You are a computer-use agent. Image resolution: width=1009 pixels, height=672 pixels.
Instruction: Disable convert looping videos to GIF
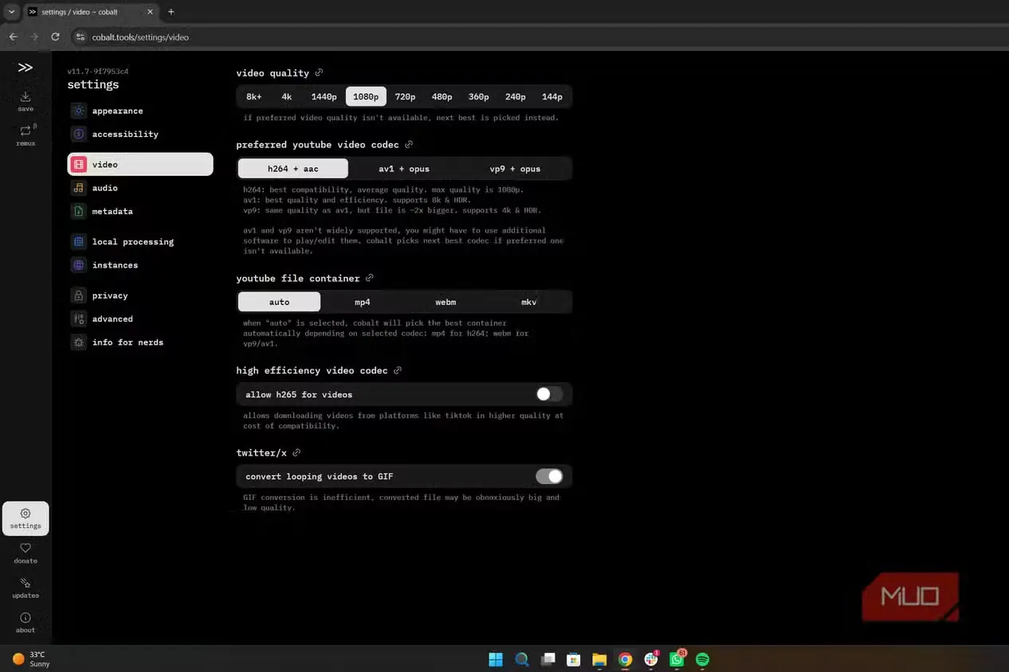click(x=549, y=476)
